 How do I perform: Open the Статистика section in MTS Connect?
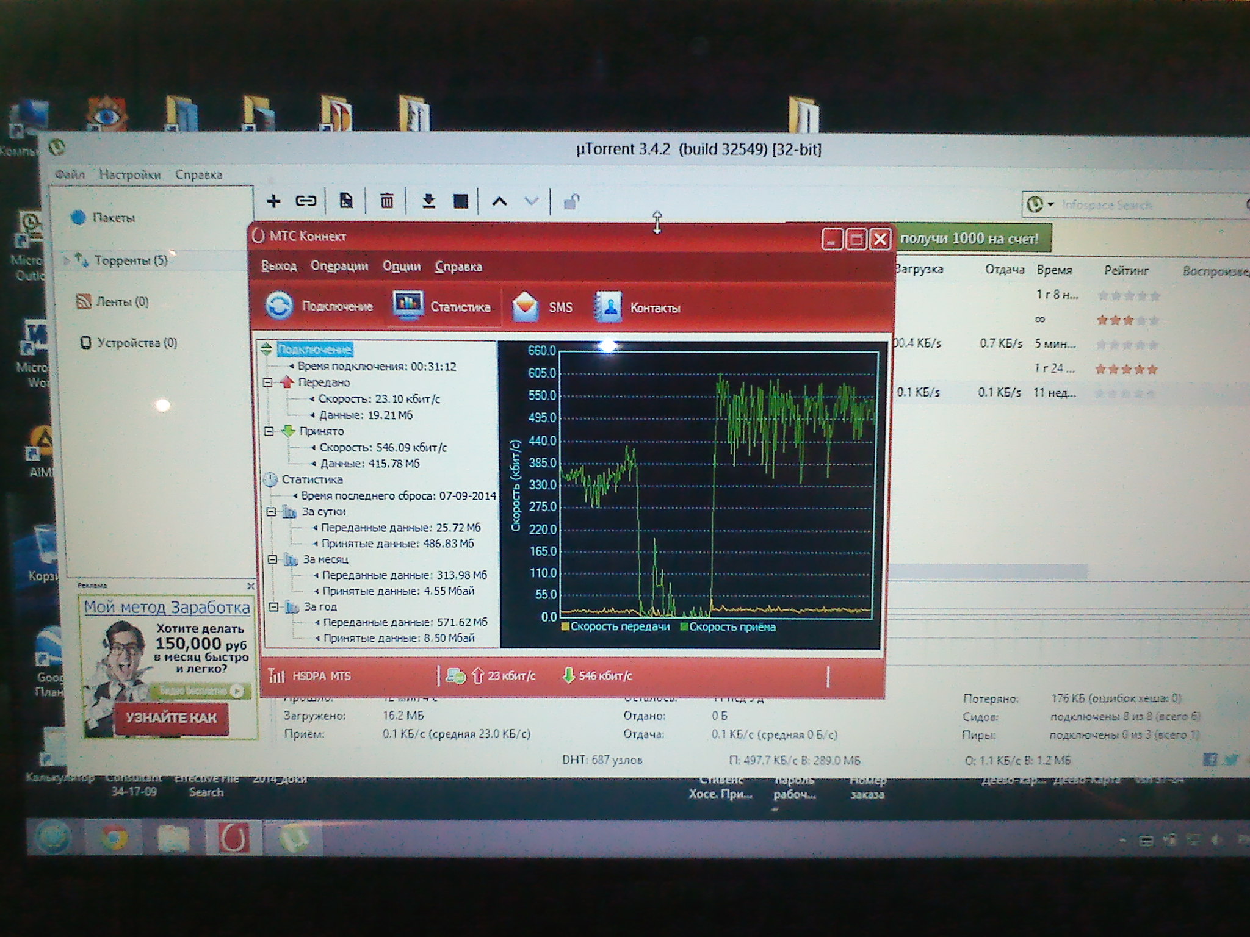[x=442, y=306]
